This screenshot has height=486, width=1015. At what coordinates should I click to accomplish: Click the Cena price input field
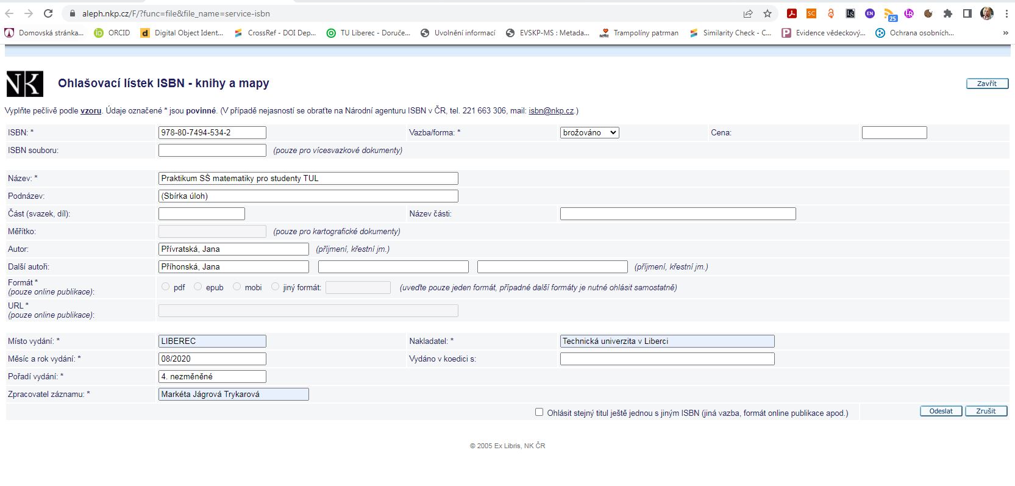point(894,132)
